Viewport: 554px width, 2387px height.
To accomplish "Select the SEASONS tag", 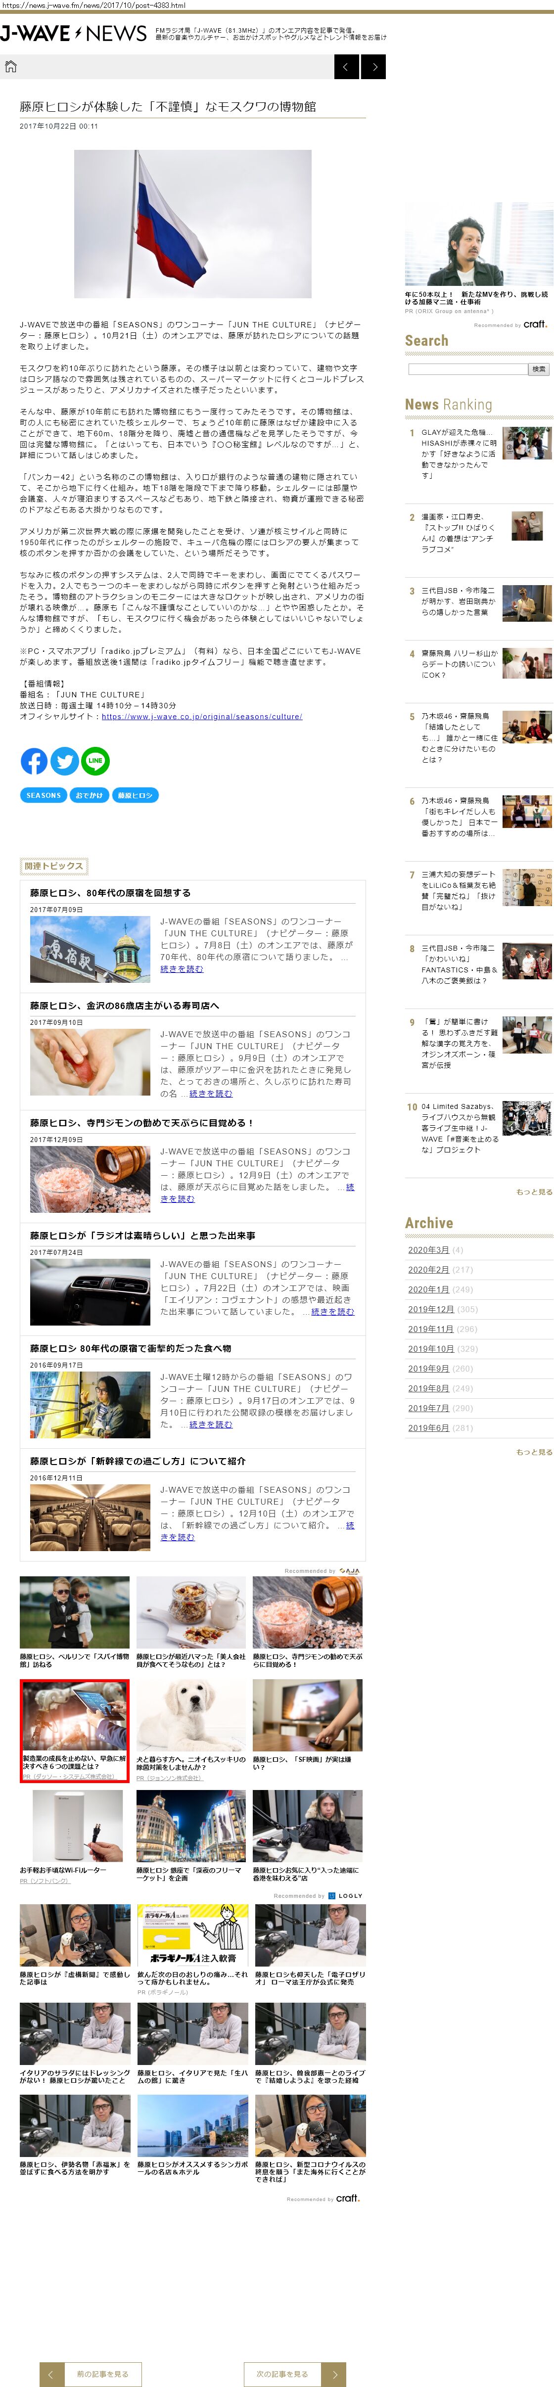I will pyautogui.click(x=44, y=795).
